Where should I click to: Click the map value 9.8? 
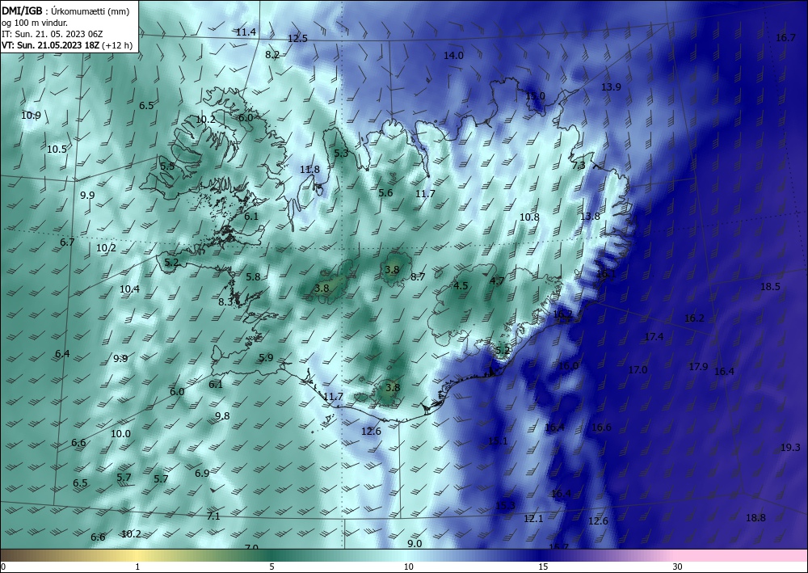click(x=222, y=416)
